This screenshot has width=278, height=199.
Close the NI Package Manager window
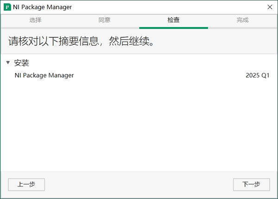269,7
